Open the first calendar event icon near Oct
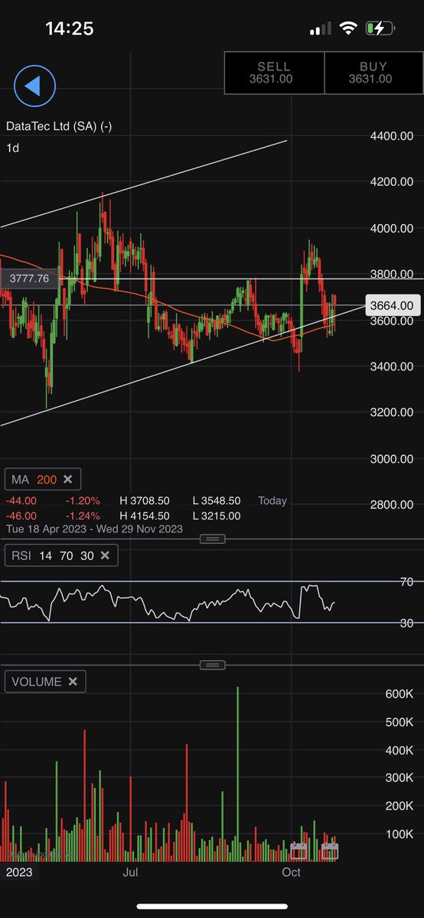424x918 pixels. [x=298, y=851]
